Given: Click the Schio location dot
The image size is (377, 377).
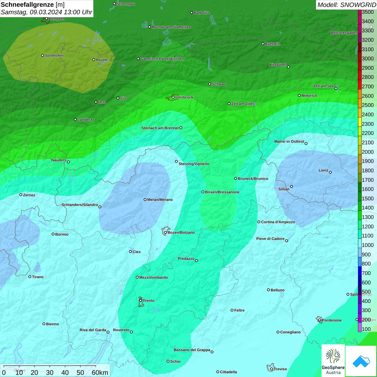Looking at the screenshot, I should point(168,361).
